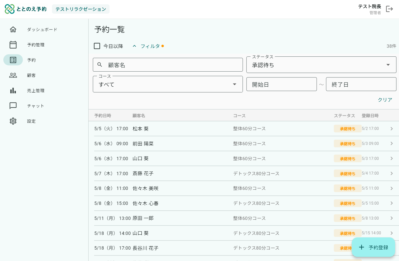
Task: Click the 顧客名 column header
Action: point(139,116)
